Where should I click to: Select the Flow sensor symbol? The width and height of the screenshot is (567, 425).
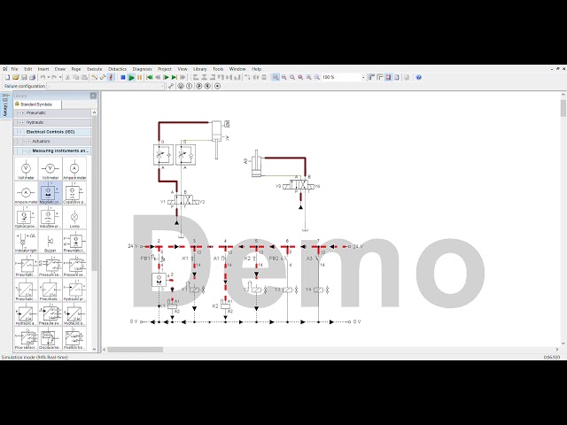pos(26,338)
